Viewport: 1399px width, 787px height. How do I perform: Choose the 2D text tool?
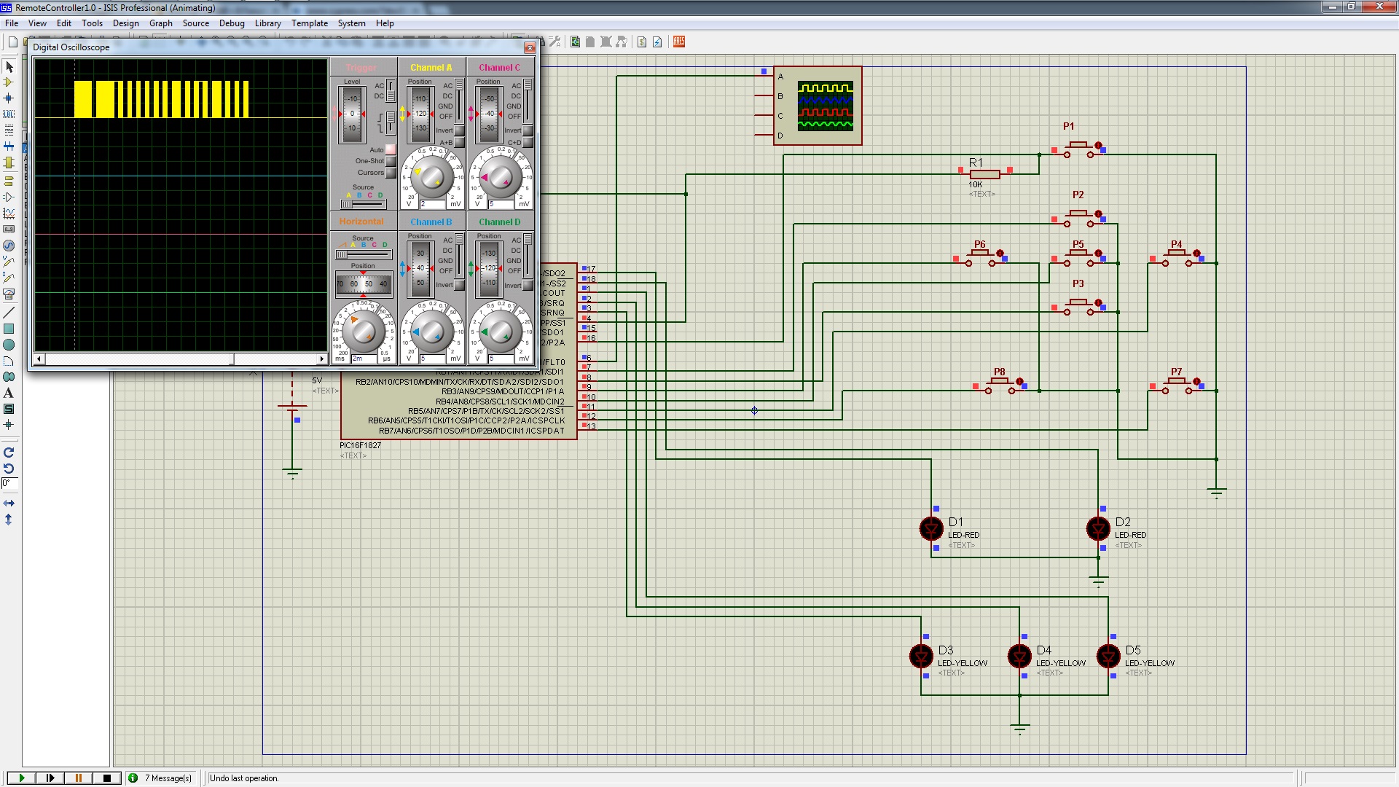pyautogui.click(x=9, y=393)
